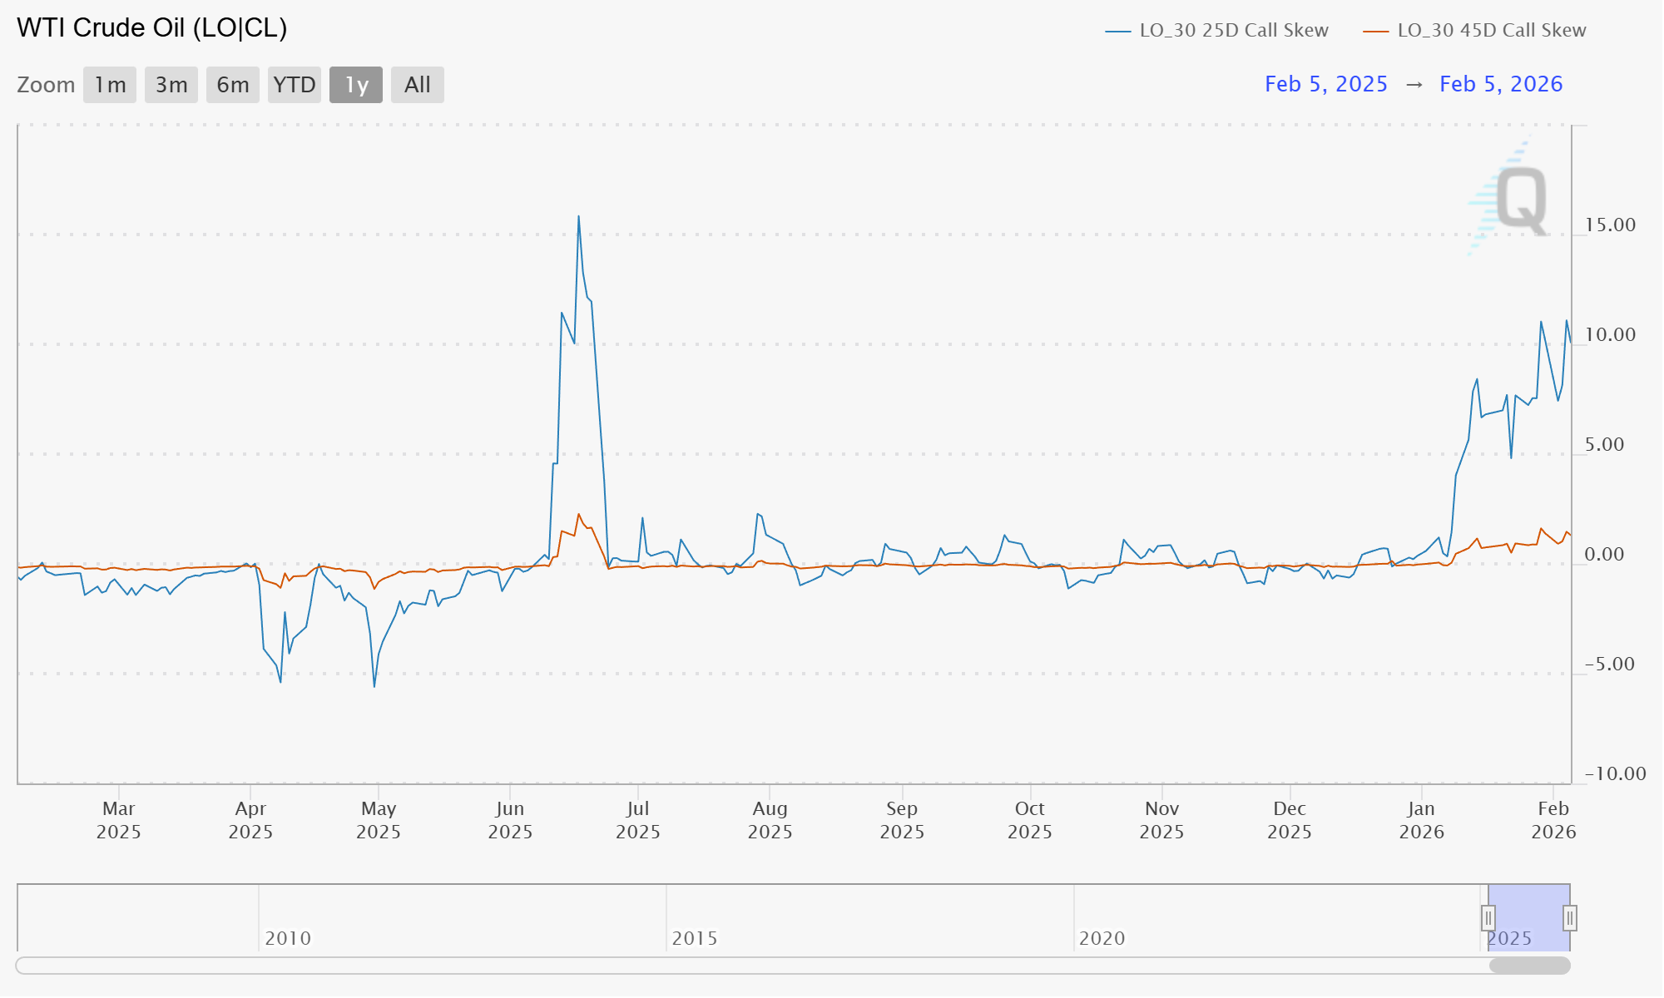Show All data range
The height and width of the screenshot is (998, 1664).
[x=418, y=85]
